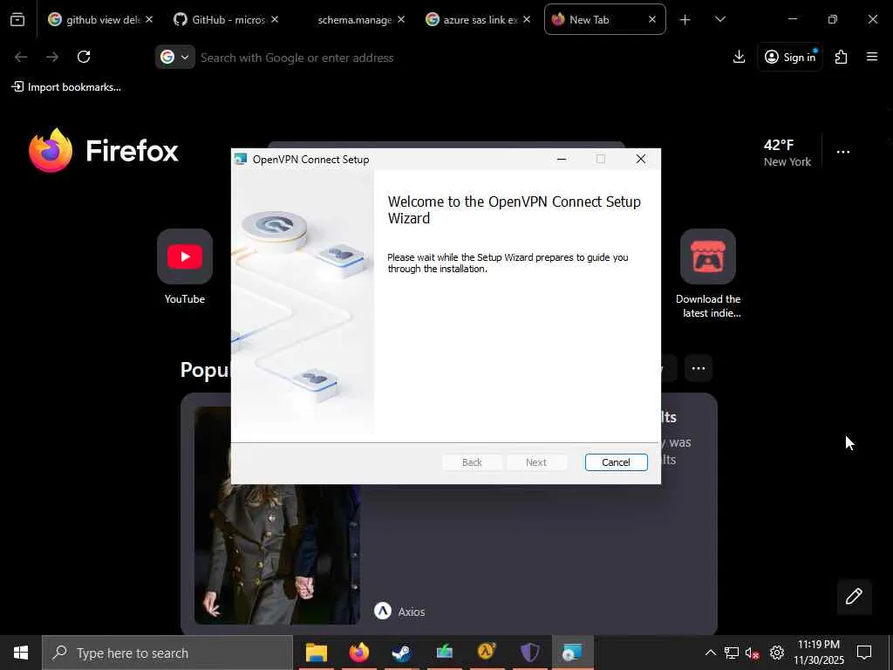Screen dimensions: 893x670
Task: Reload the current page
Action: pyautogui.click(x=84, y=57)
